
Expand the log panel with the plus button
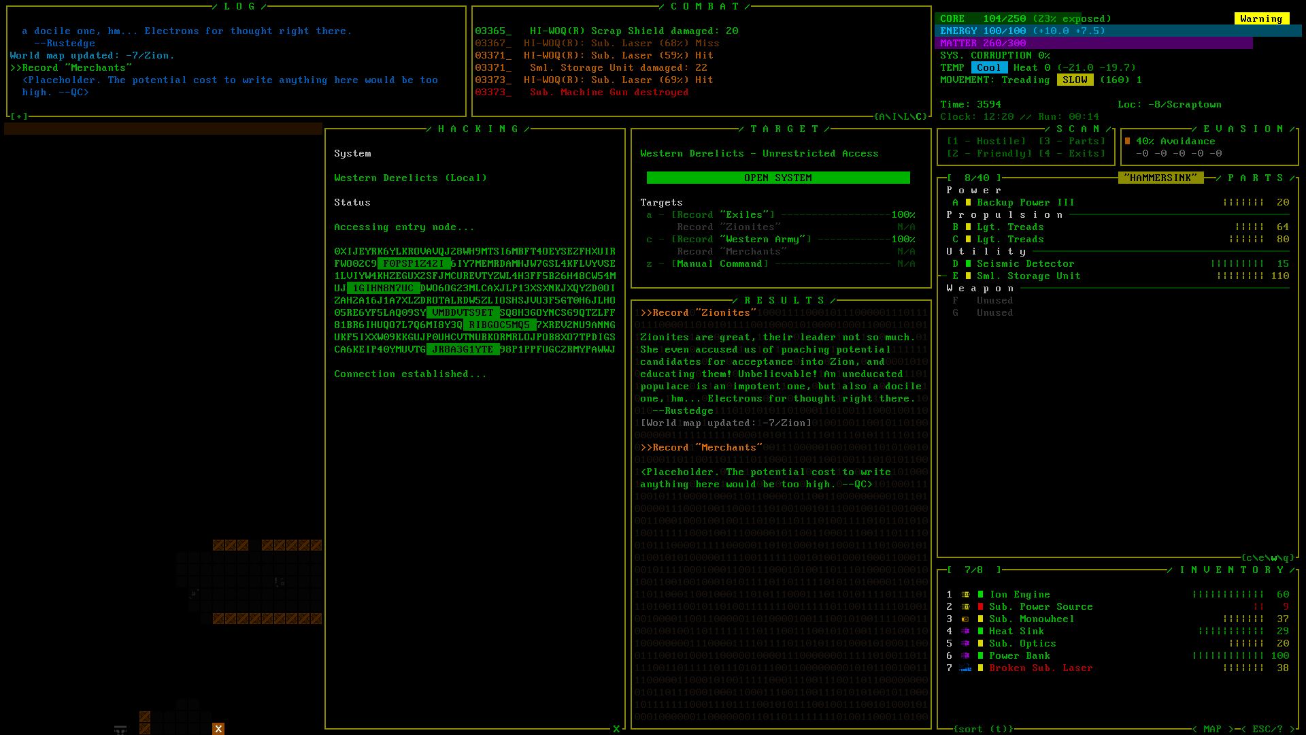(x=19, y=116)
